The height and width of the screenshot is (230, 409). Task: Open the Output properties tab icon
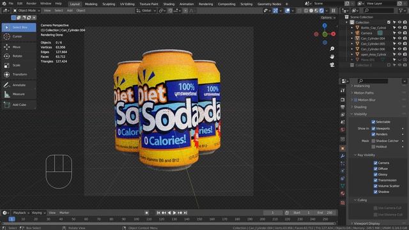pyautogui.click(x=343, y=107)
